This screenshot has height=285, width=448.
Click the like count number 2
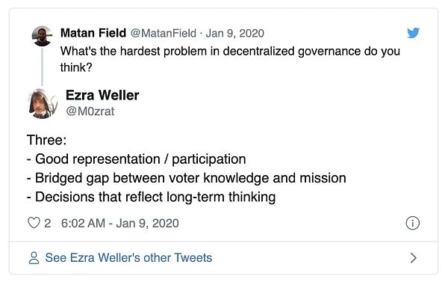coord(48,223)
